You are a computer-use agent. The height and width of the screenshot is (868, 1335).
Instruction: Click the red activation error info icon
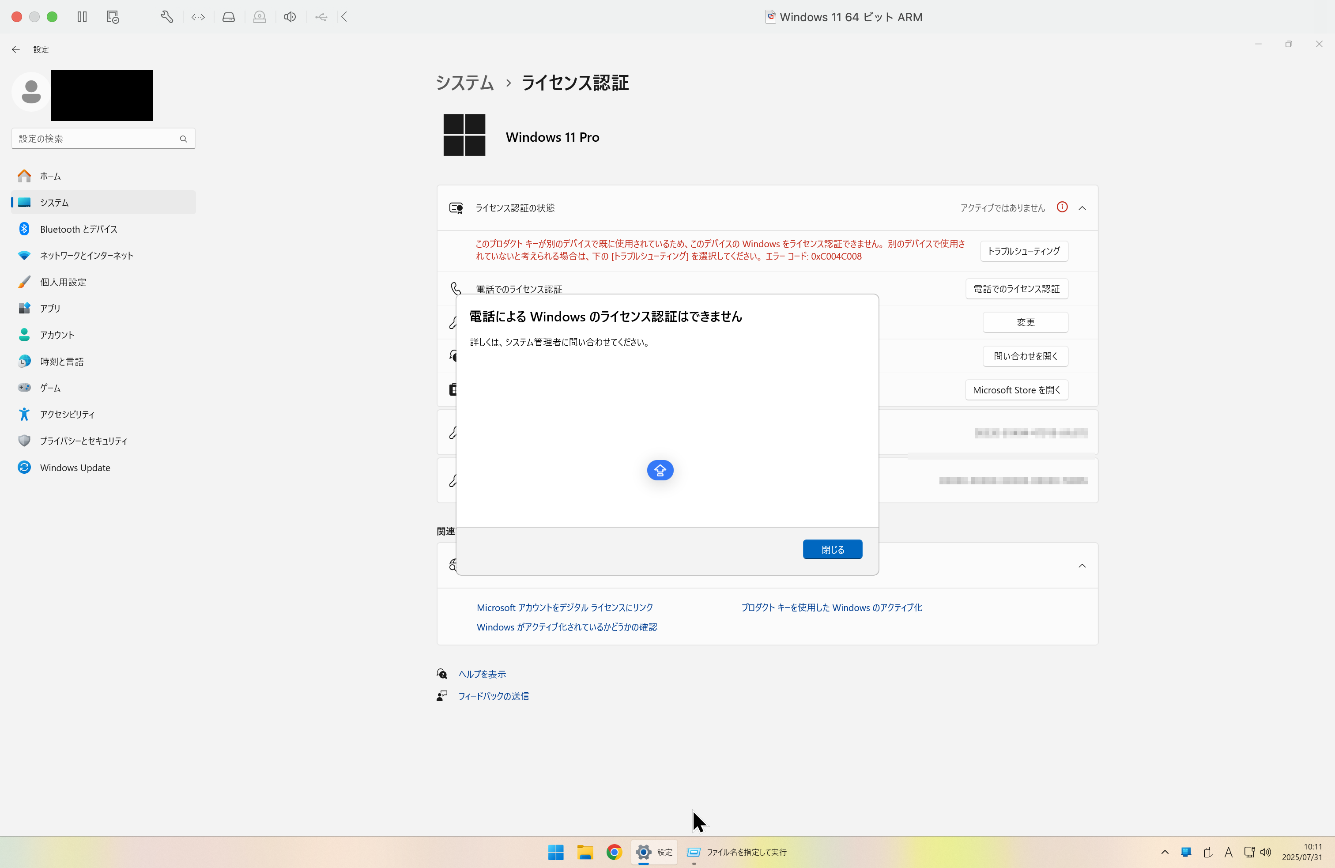pyautogui.click(x=1062, y=207)
